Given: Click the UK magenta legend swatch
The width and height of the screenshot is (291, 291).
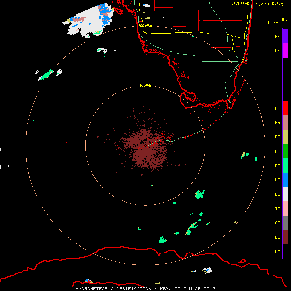Looking at the screenshot, I should coord(286,51).
